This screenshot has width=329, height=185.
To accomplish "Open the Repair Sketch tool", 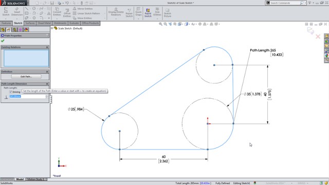I will coord(129,13).
